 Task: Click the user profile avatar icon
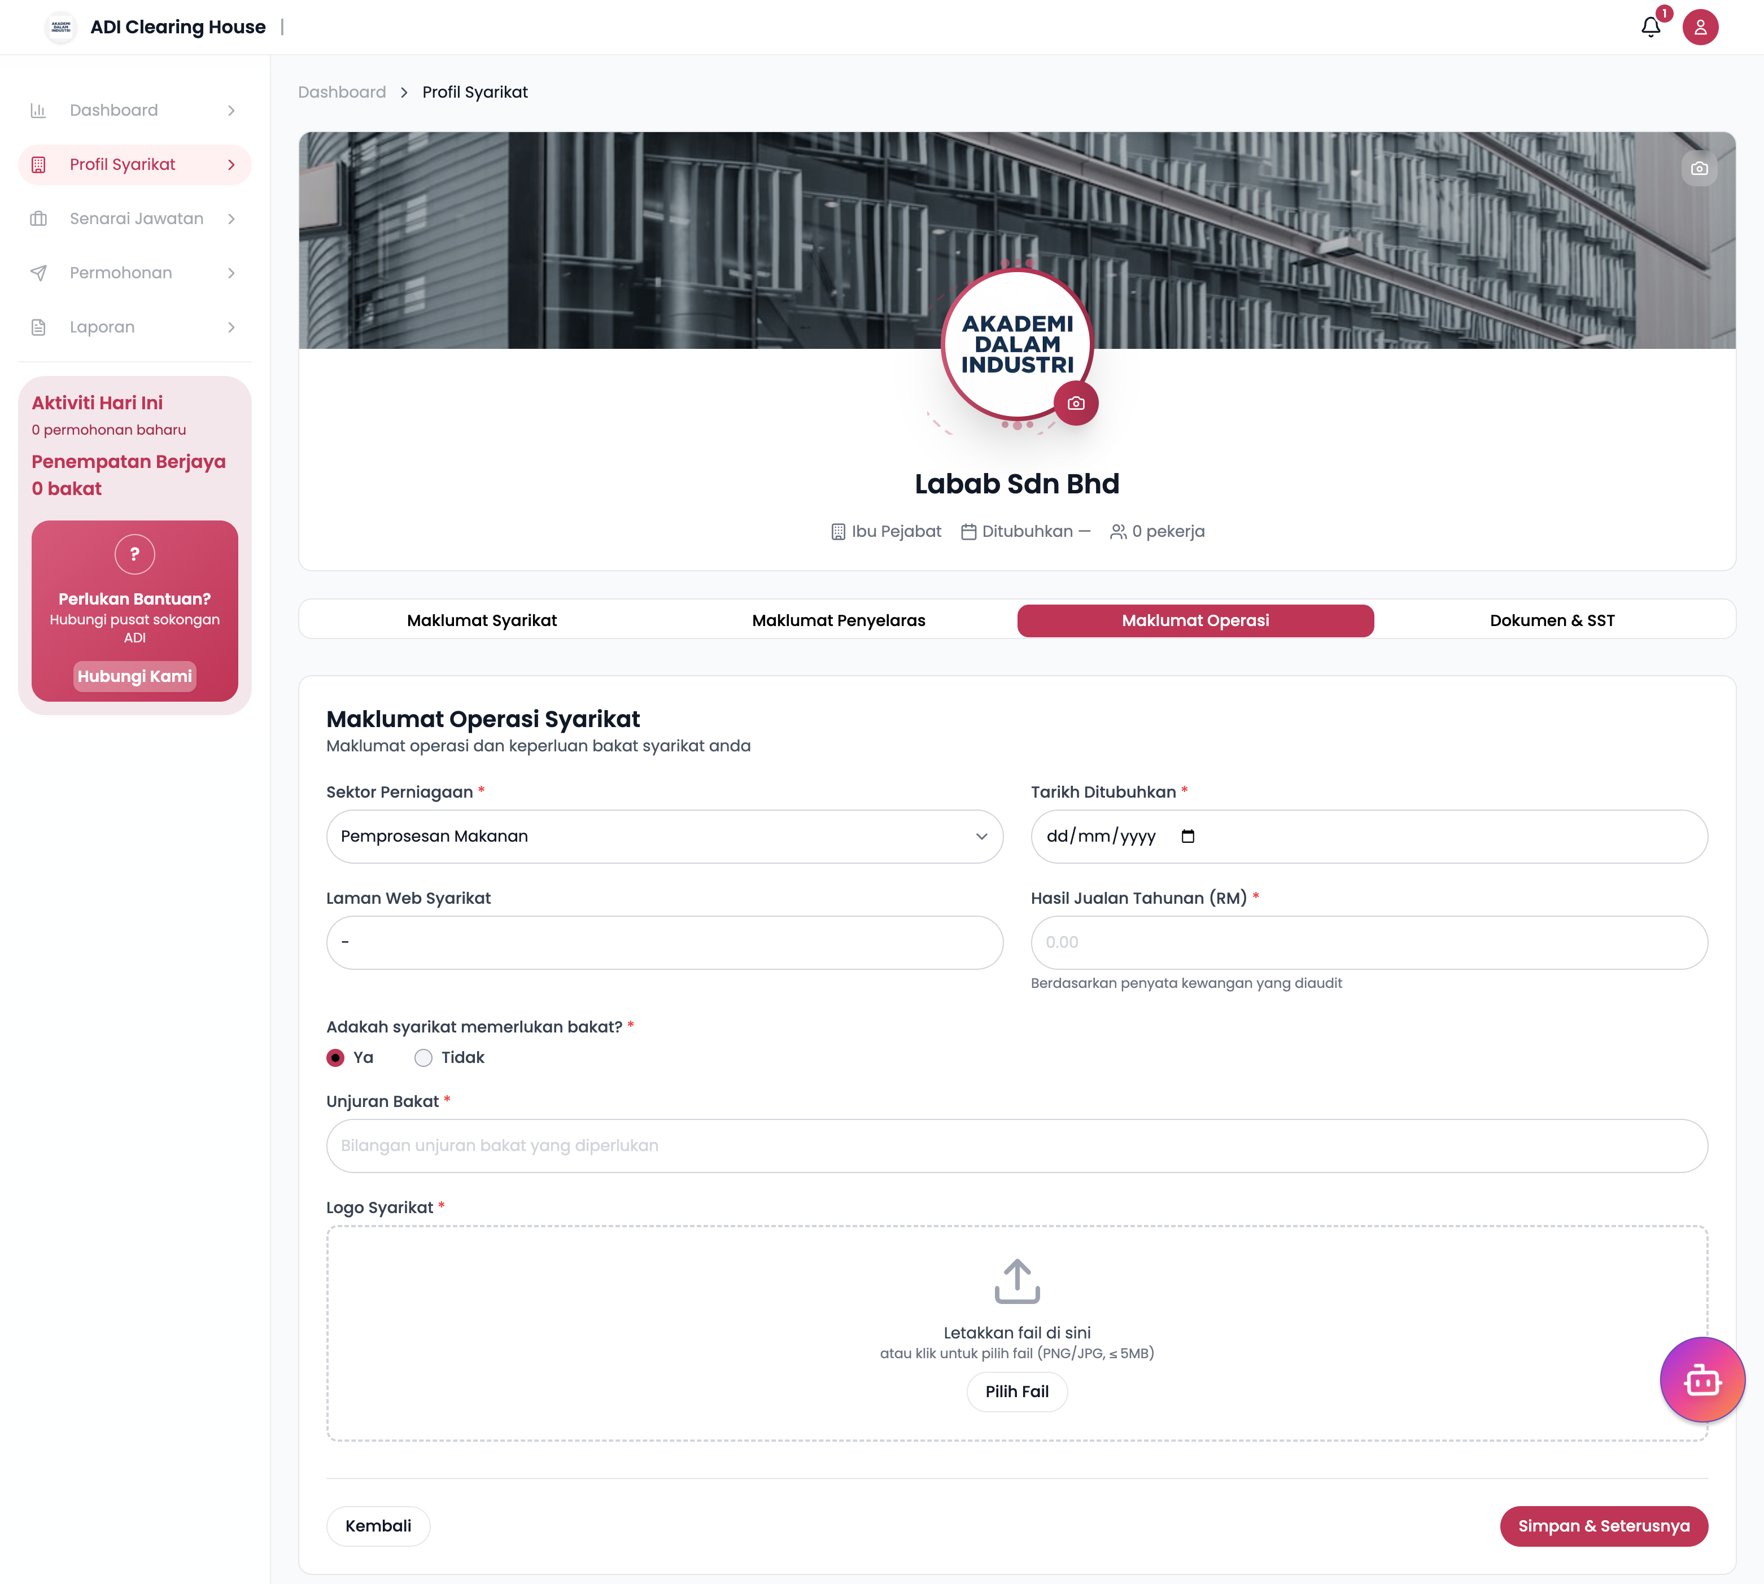(x=1700, y=27)
